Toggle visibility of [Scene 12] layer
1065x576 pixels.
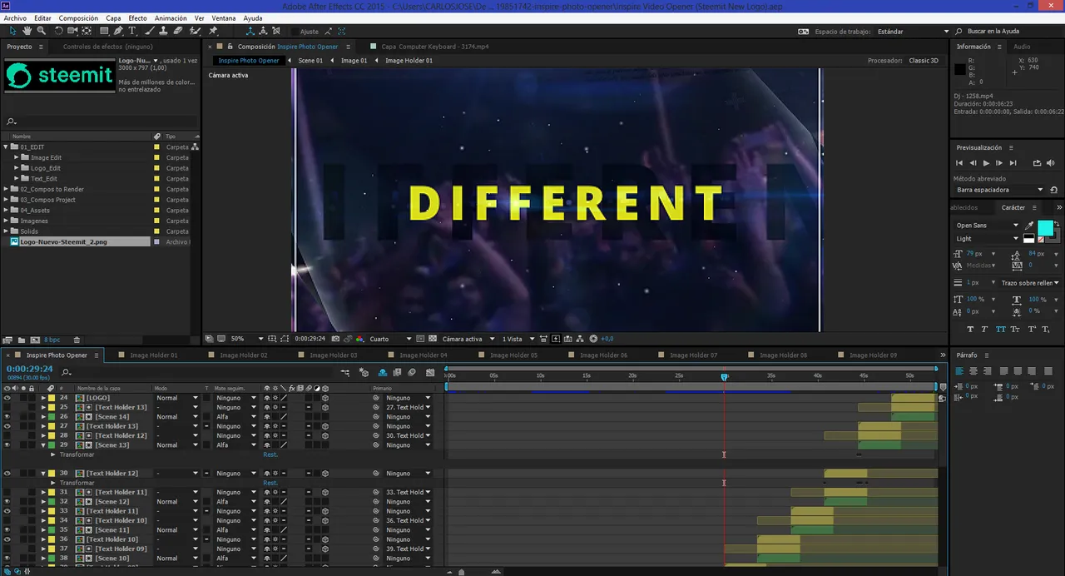click(x=7, y=501)
